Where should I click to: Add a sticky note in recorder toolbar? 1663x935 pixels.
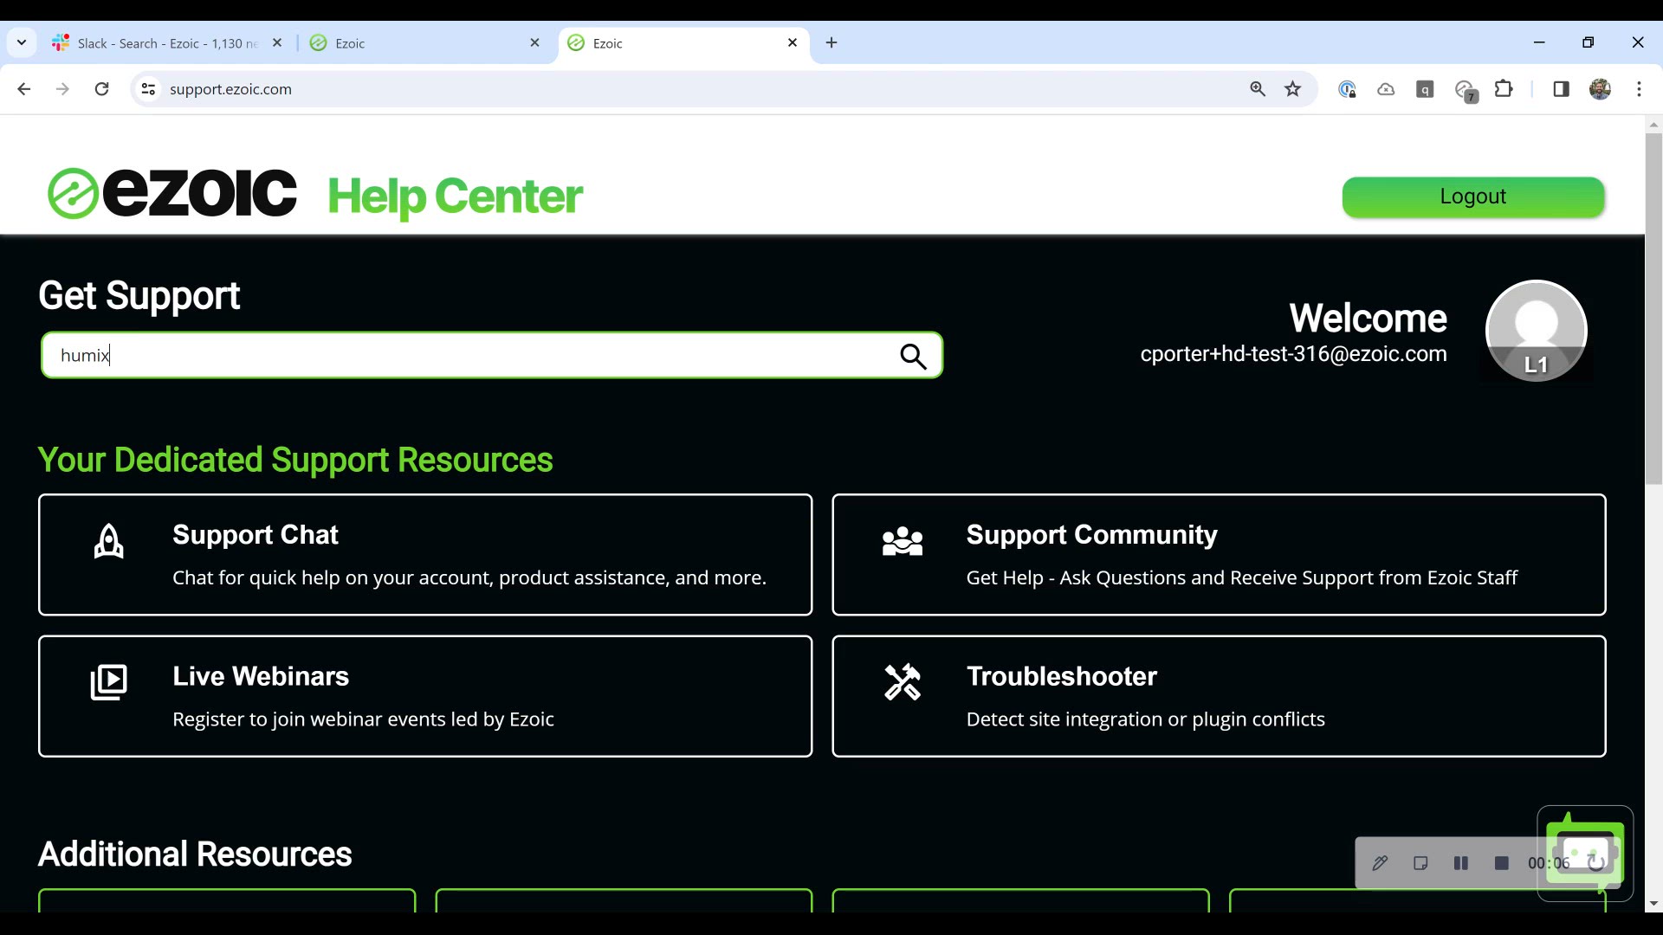(1420, 863)
